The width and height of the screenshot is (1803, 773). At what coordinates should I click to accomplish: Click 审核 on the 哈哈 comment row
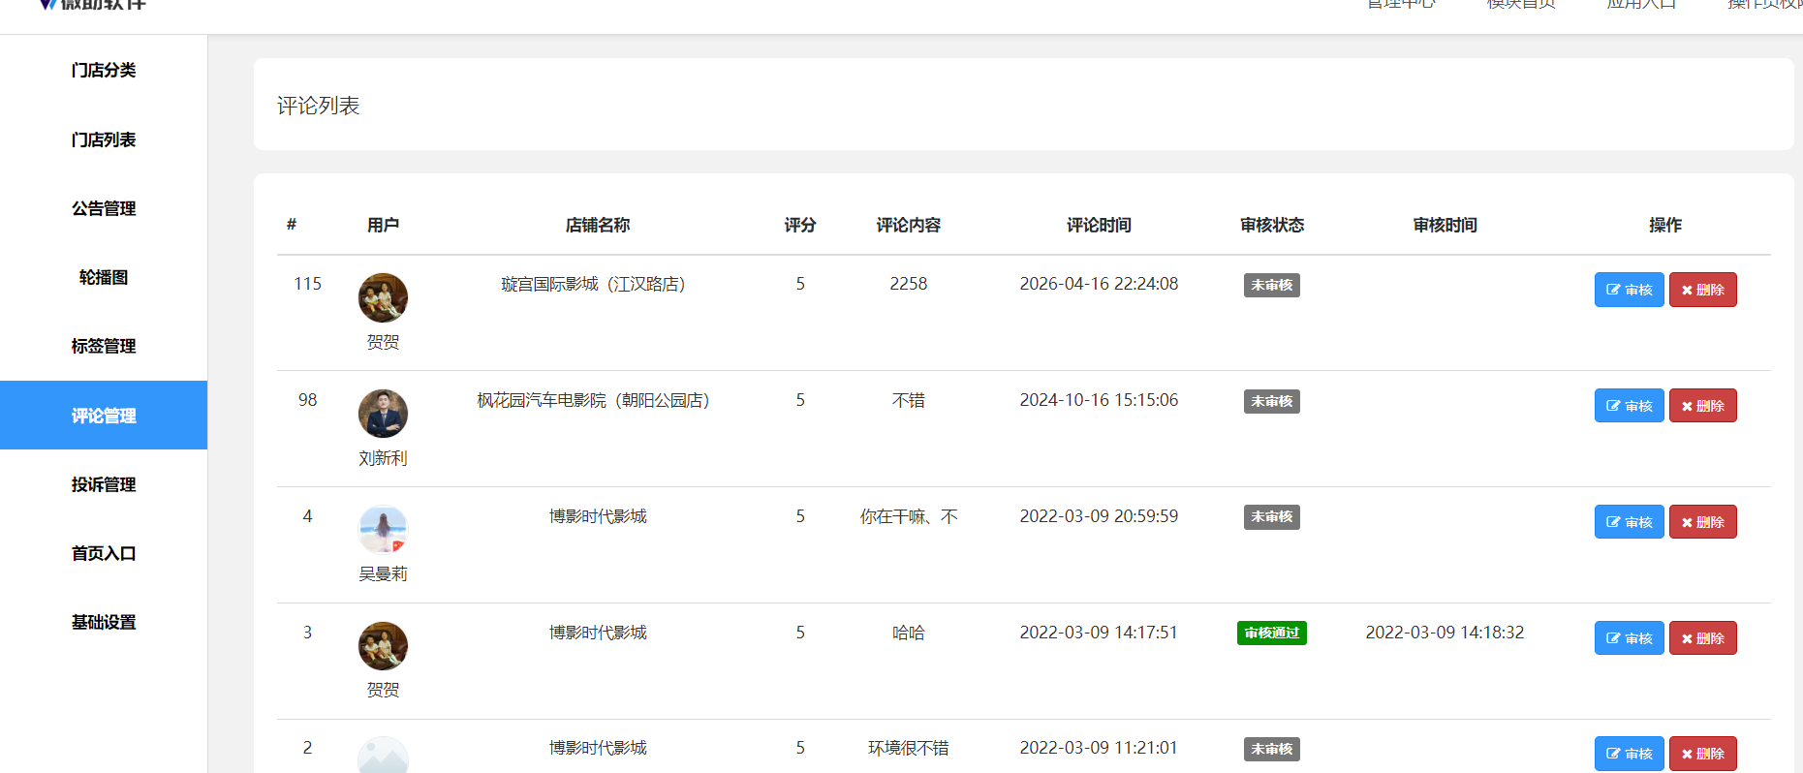coord(1630,638)
